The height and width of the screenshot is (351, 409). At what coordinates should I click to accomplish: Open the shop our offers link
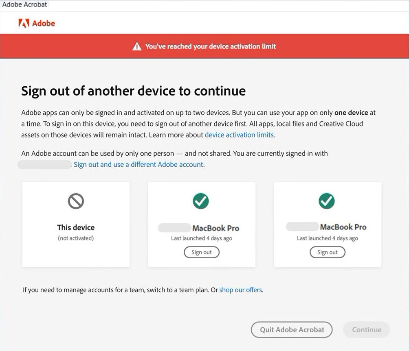tap(240, 290)
